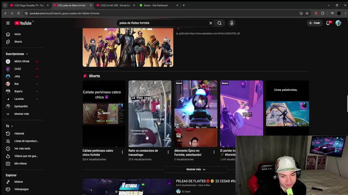
Task: Expand subscriptions with Mostrar más
Action: (22, 114)
